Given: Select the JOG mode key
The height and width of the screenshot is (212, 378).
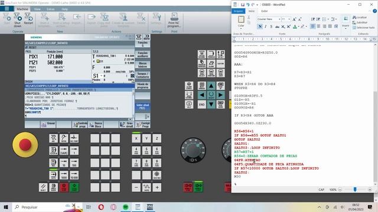Looking at the screenshot, I should coord(53,138).
